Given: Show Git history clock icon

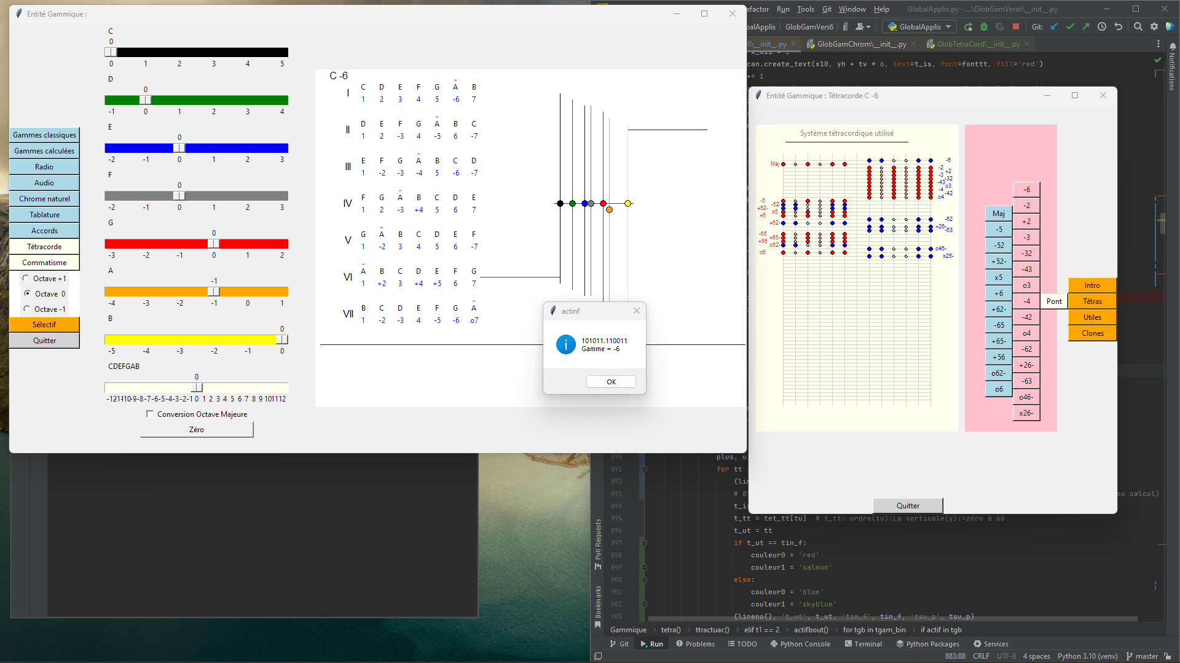Looking at the screenshot, I should pyautogui.click(x=1102, y=26).
